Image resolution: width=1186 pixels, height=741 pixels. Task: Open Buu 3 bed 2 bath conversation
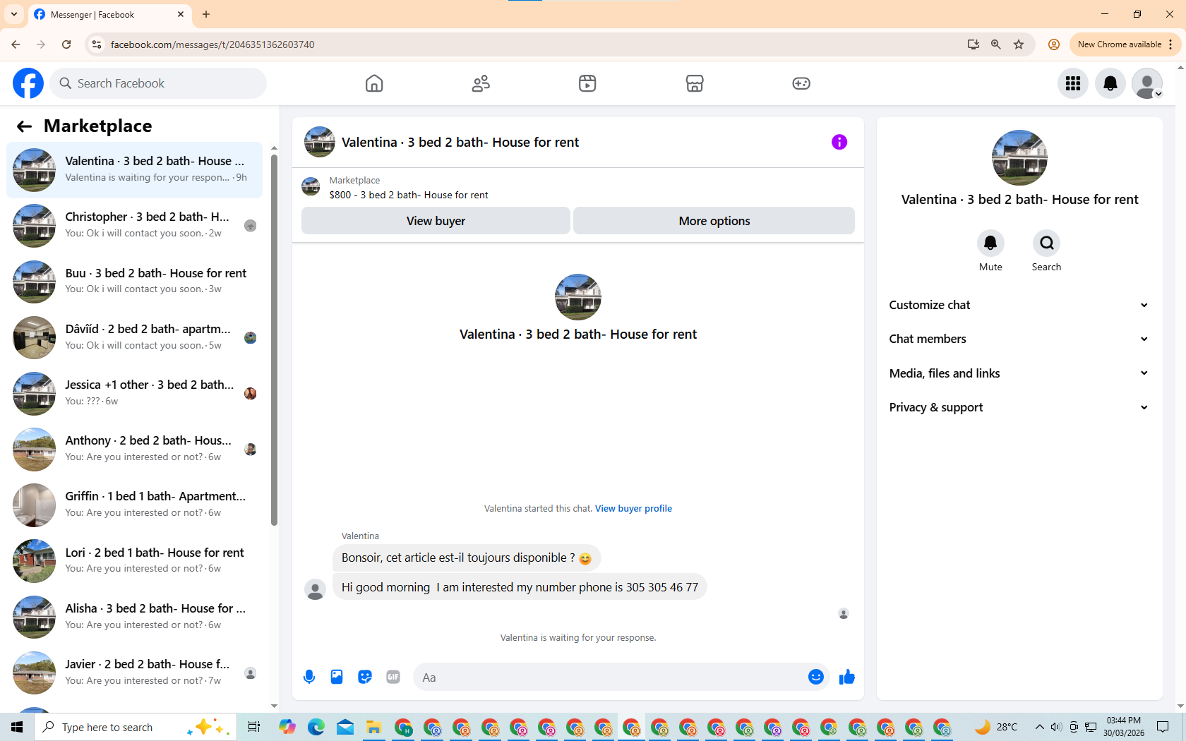click(134, 282)
